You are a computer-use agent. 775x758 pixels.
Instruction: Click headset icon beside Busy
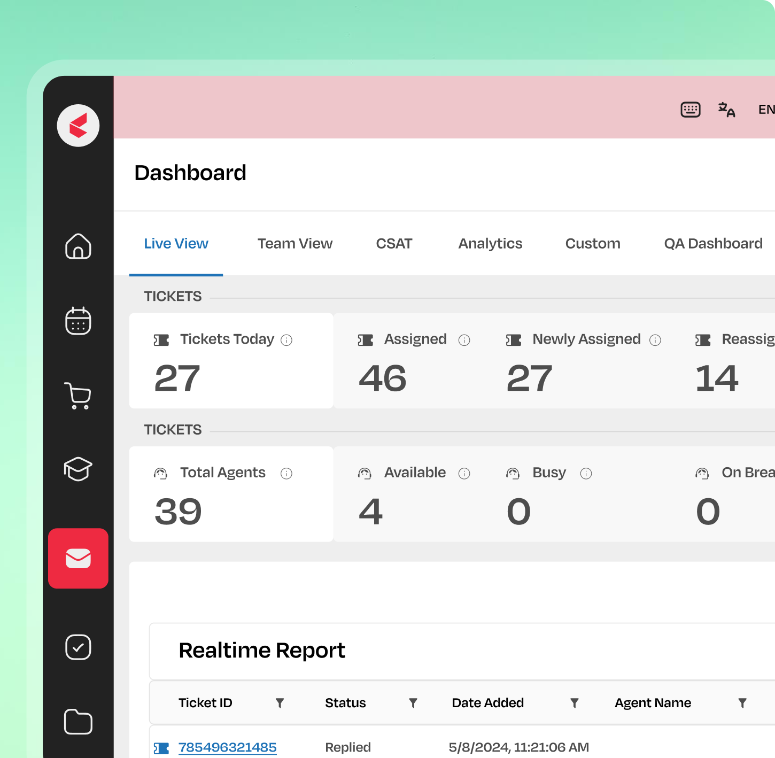pyautogui.click(x=513, y=473)
